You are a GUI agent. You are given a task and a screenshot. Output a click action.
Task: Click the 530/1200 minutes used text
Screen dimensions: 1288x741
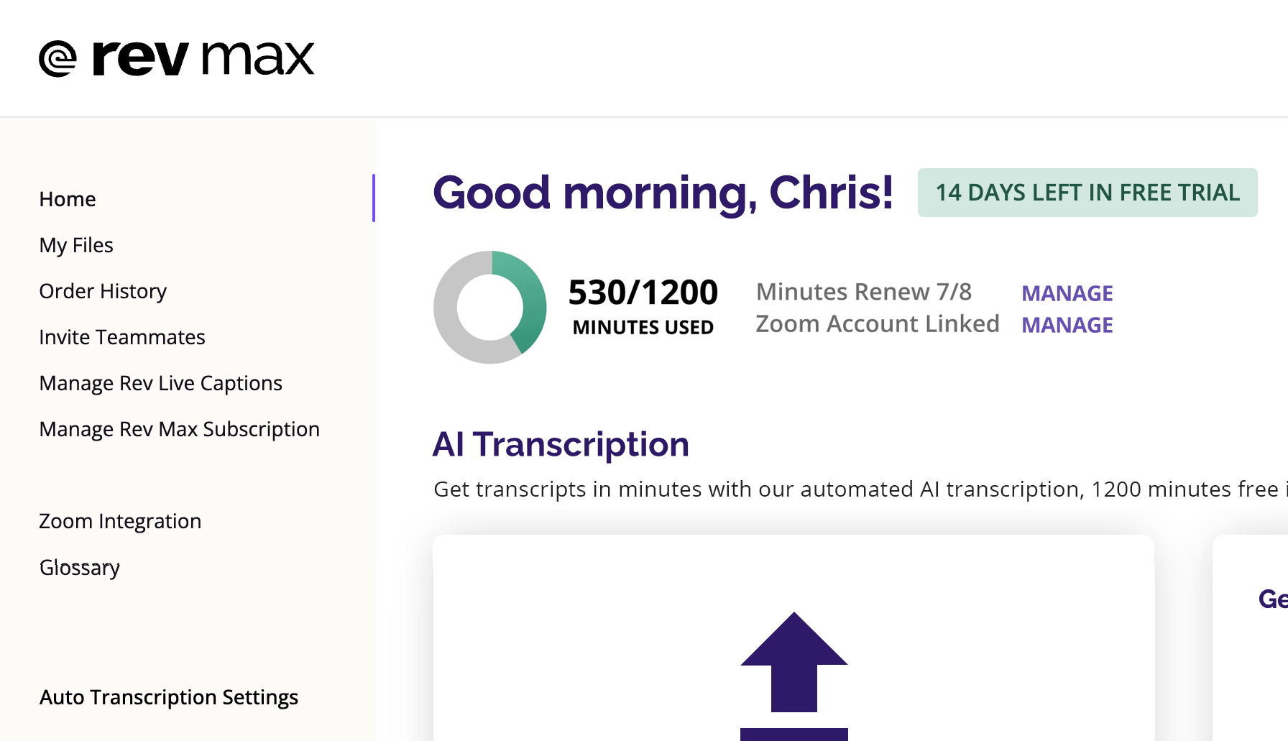tap(643, 307)
